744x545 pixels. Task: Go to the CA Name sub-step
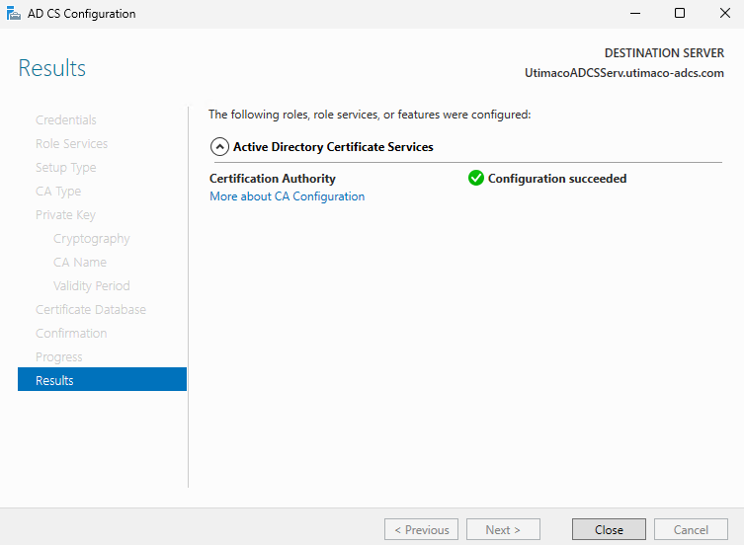(x=79, y=263)
